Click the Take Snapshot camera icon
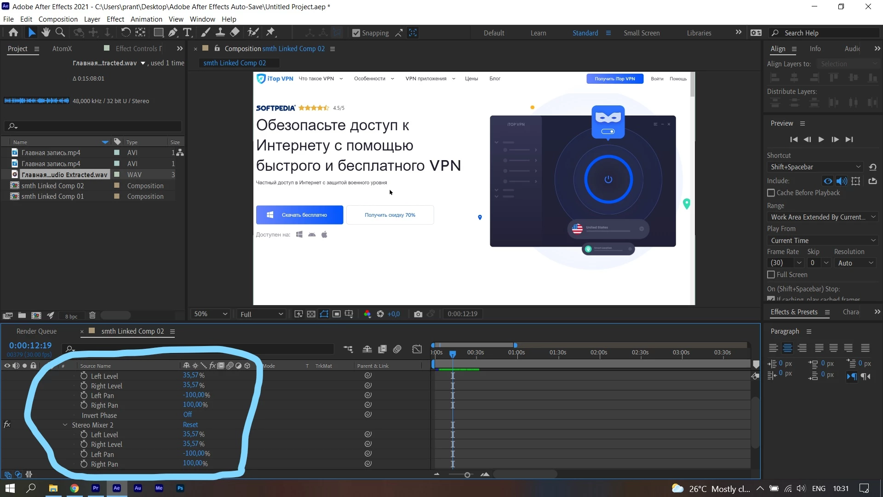Viewport: 883px width, 497px height. pos(418,314)
